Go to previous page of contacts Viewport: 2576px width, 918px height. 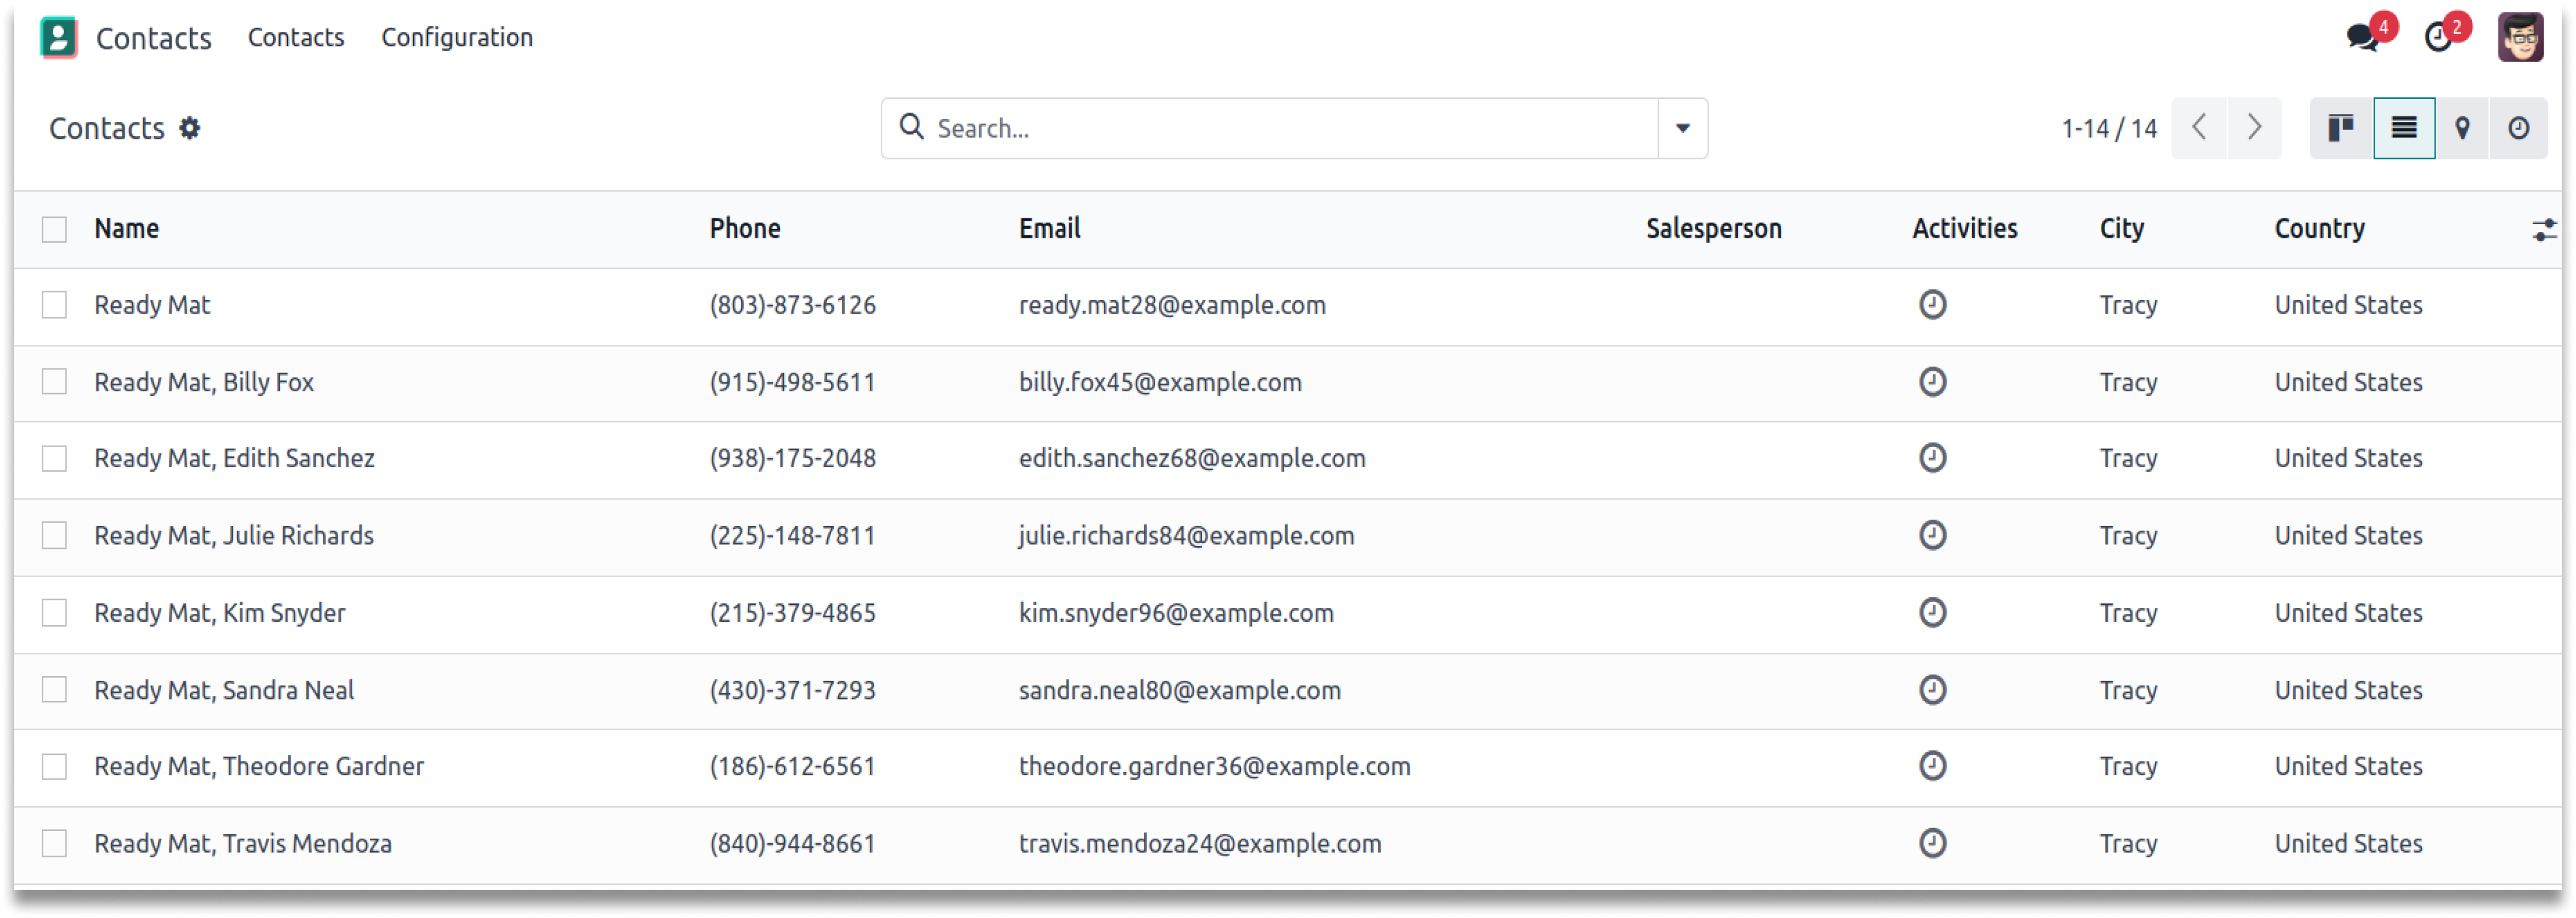click(2199, 128)
